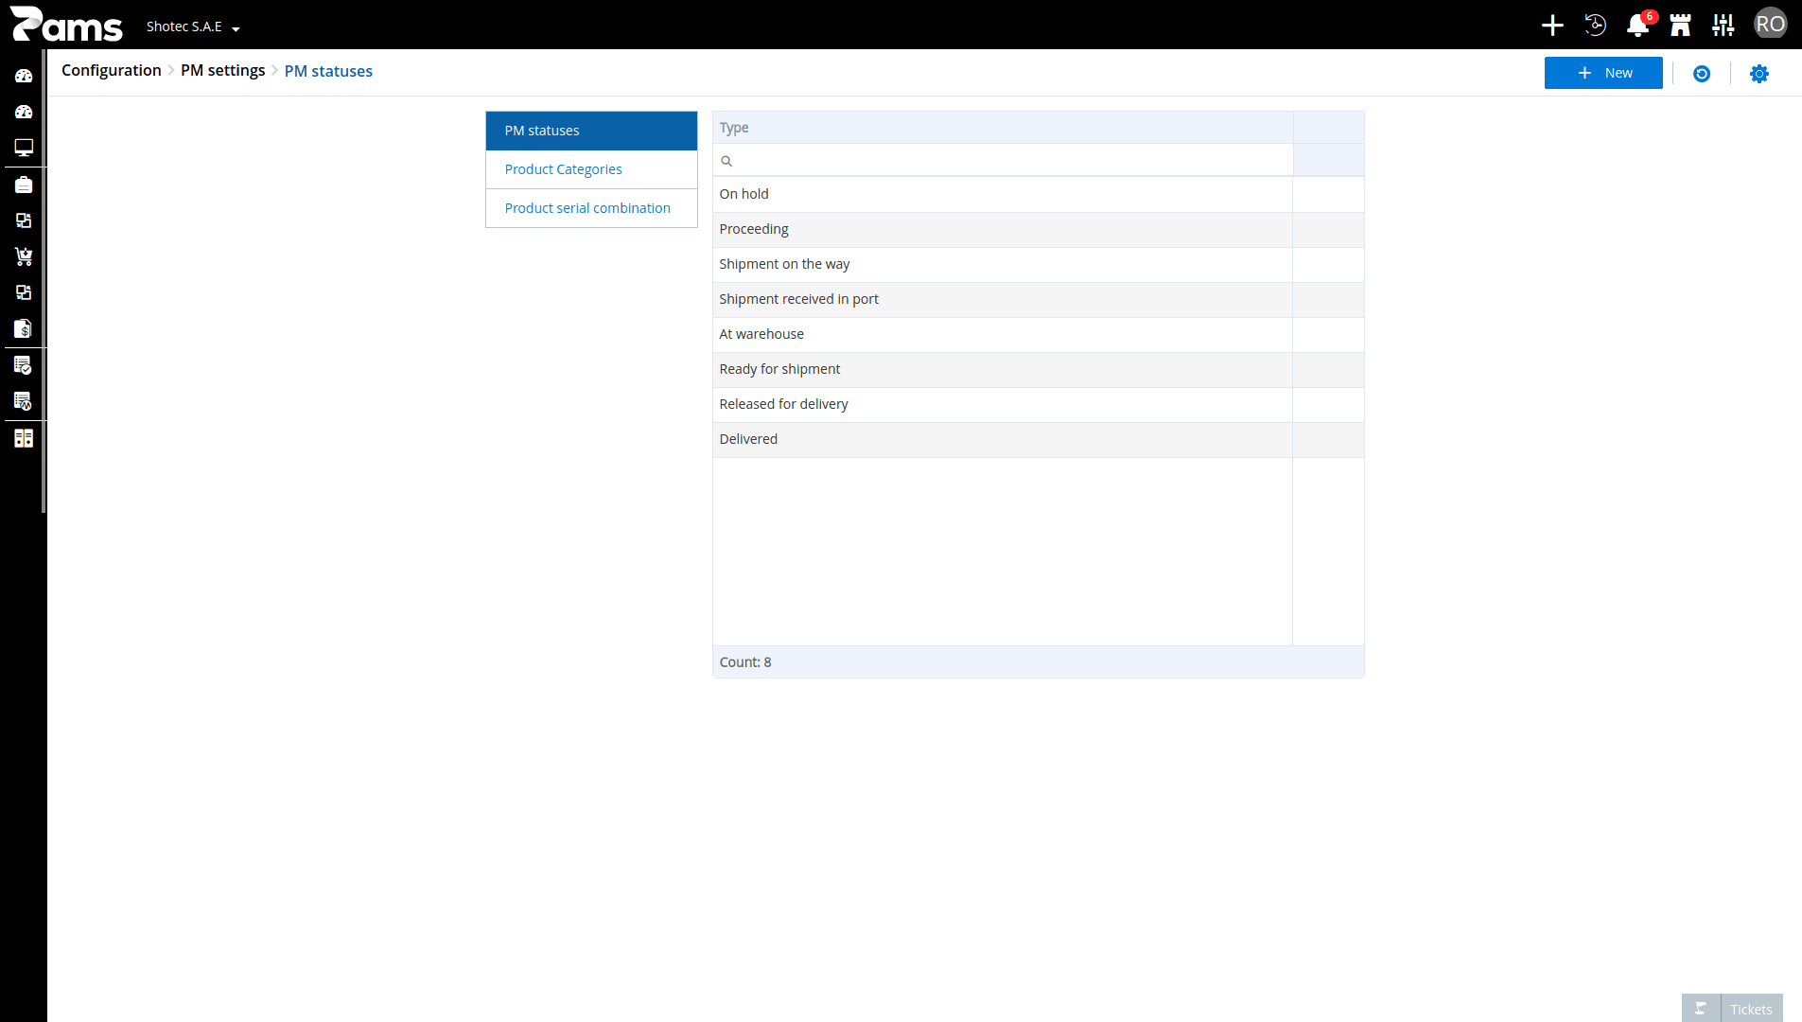Viewport: 1802px width, 1022px height.
Task: Click the Tickets flag icon
Action: pyautogui.click(x=1701, y=1009)
